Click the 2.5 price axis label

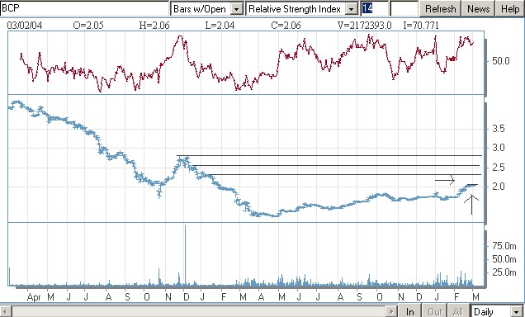tap(499, 167)
